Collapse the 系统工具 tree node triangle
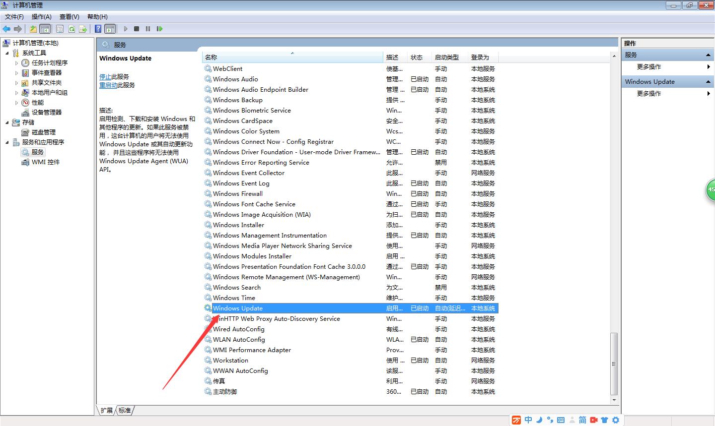Screen dimensions: 715x426 7,53
